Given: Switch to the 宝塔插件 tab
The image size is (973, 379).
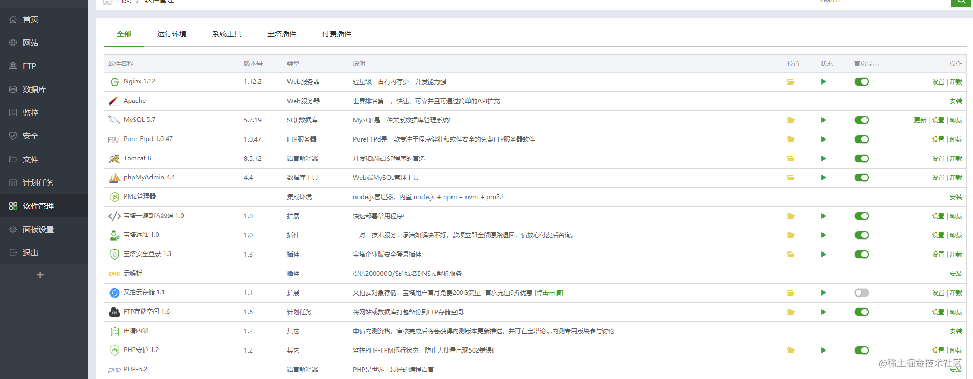Looking at the screenshot, I should (x=282, y=34).
